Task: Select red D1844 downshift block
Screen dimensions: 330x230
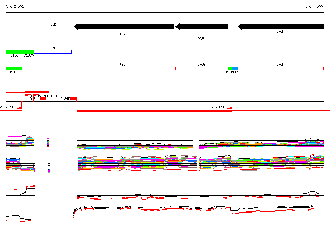Action: point(43,99)
